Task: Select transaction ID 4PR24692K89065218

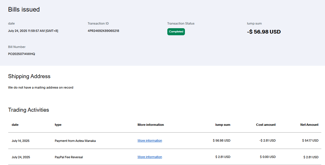Action: point(103,31)
